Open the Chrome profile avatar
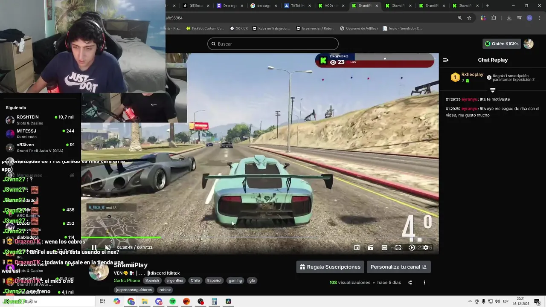This screenshot has height=307, width=546. pos(529,18)
